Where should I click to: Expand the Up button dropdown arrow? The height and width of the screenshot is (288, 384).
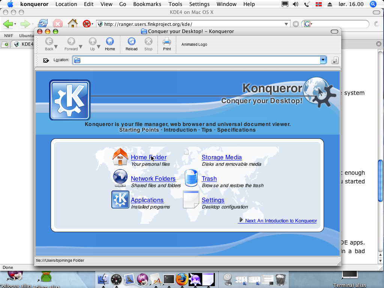coord(99,46)
